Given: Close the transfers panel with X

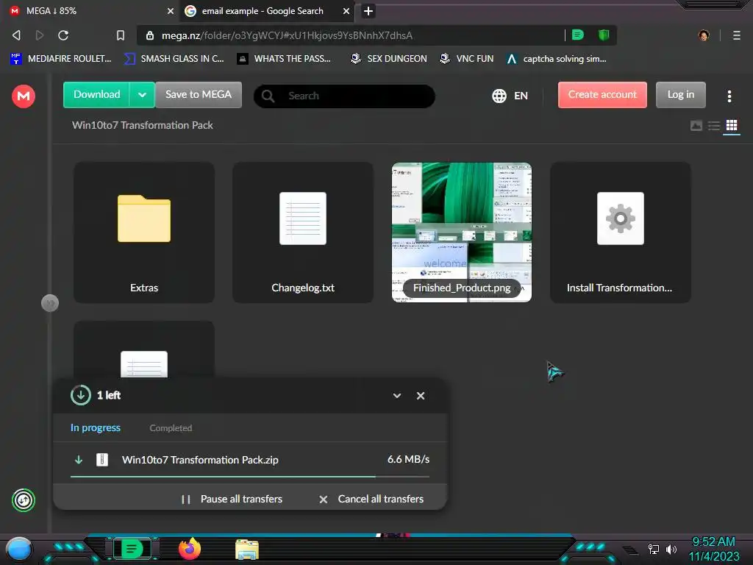Looking at the screenshot, I should (x=420, y=395).
